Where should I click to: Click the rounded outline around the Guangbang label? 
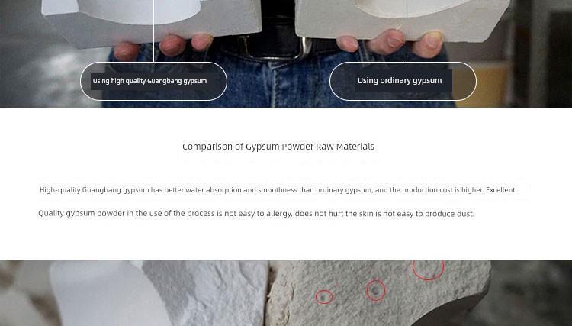tap(153, 81)
